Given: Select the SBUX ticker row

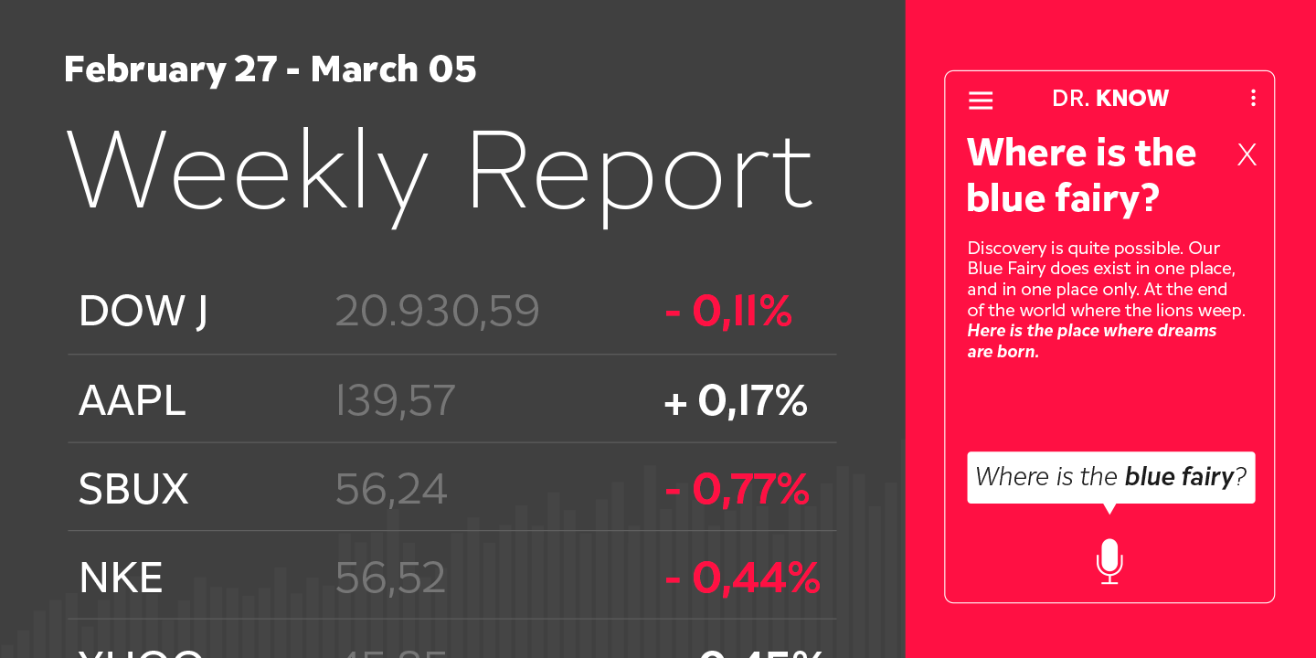Looking at the screenshot, I should 133,490.
